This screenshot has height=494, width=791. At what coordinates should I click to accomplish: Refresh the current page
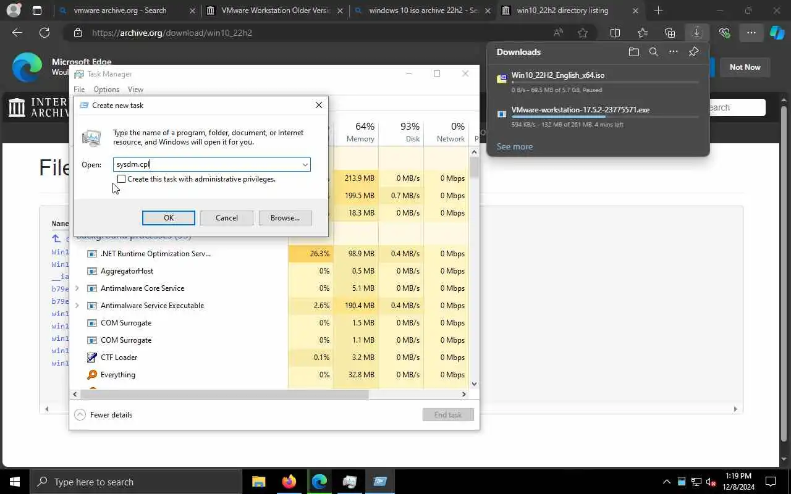[44, 33]
